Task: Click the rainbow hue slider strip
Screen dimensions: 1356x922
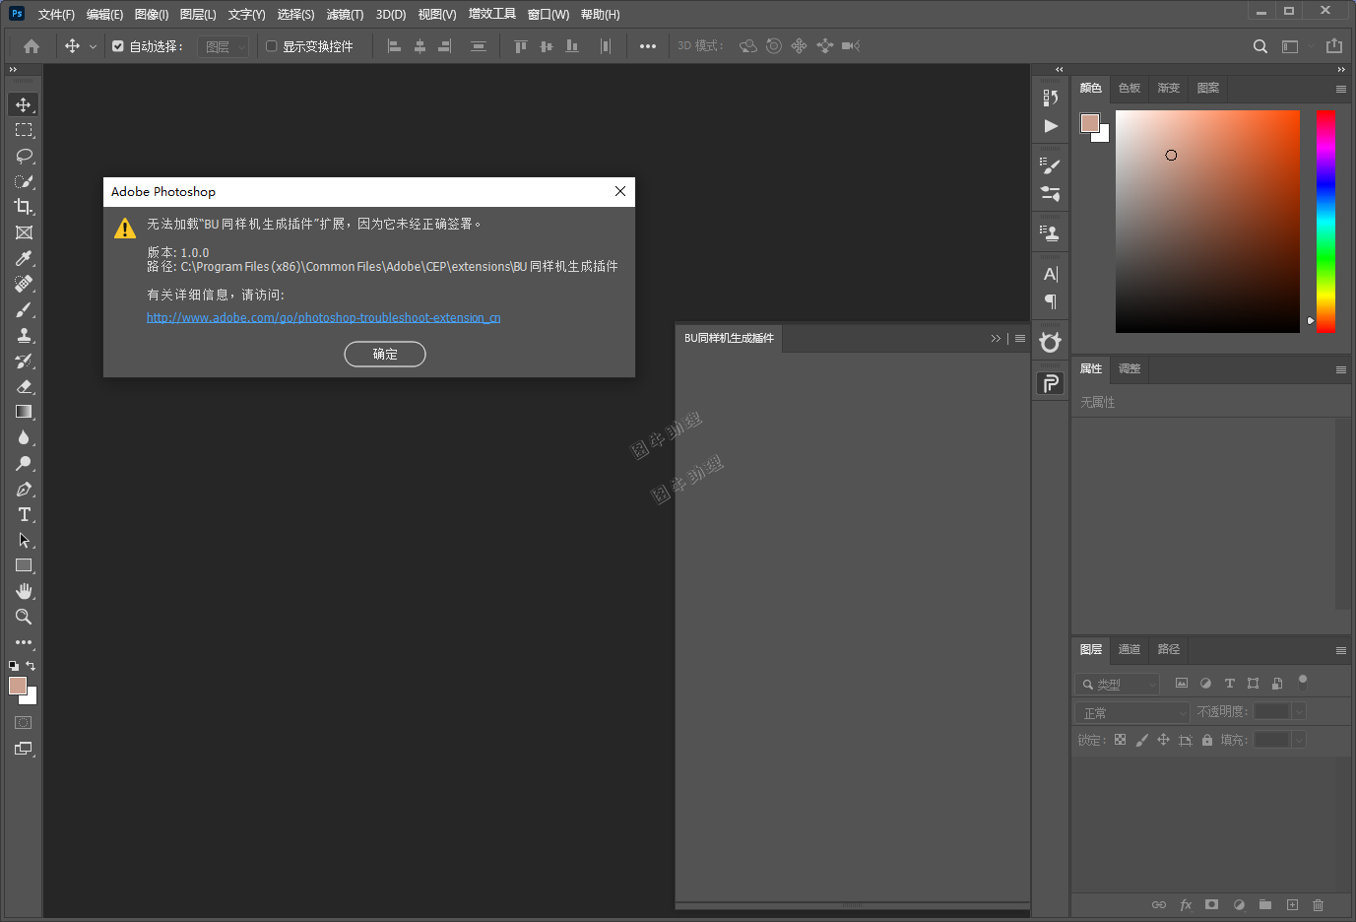Action: pyautogui.click(x=1325, y=221)
